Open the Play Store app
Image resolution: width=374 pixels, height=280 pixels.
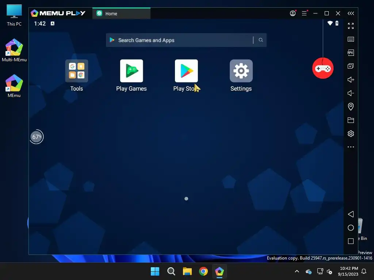[x=186, y=71]
